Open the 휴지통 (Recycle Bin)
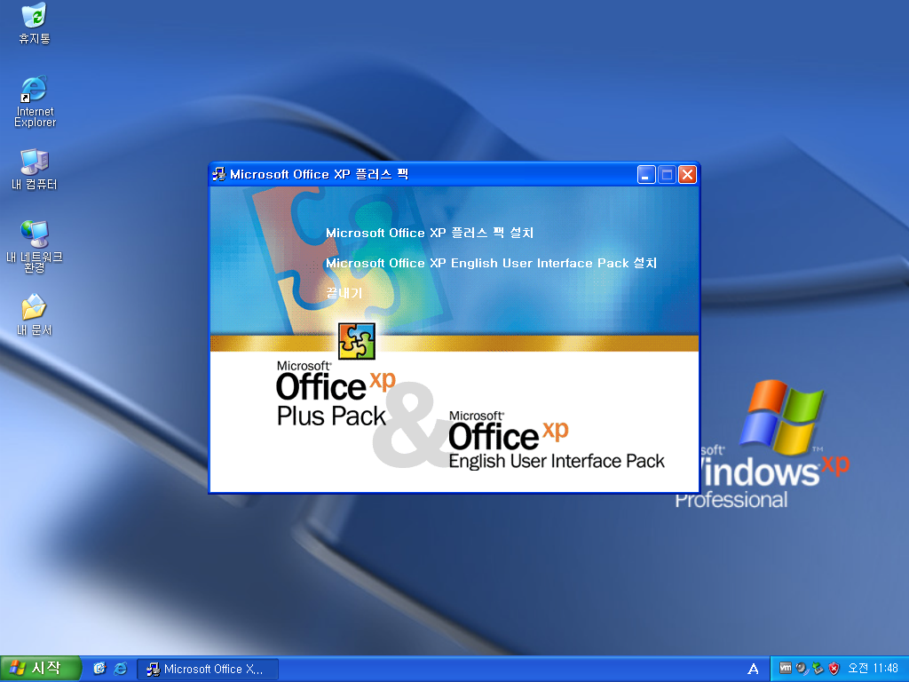Image resolution: width=909 pixels, height=682 pixels. [33, 20]
